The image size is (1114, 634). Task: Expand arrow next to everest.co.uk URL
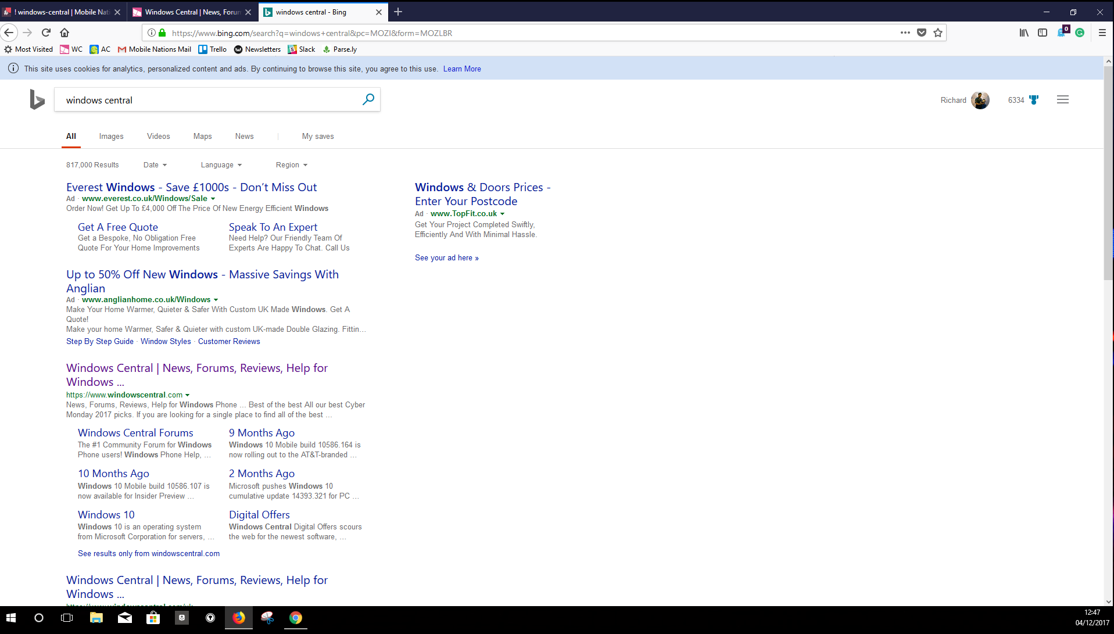click(x=213, y=199)
